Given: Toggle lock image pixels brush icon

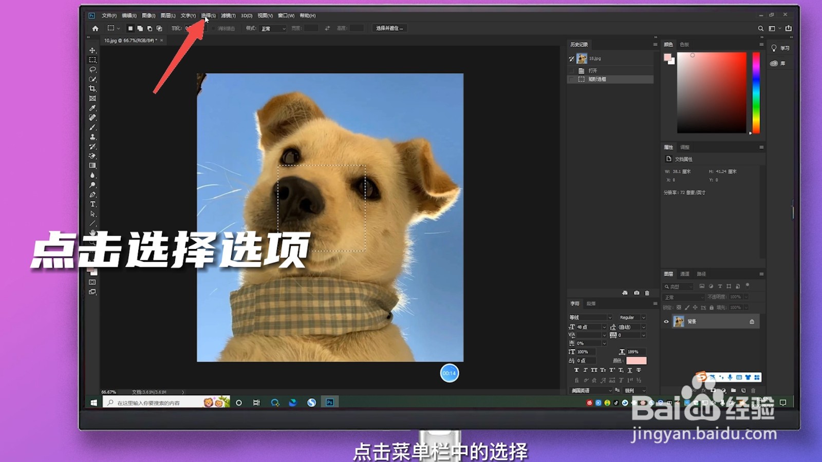Looking at the screenshot, I should coord(687,307).
